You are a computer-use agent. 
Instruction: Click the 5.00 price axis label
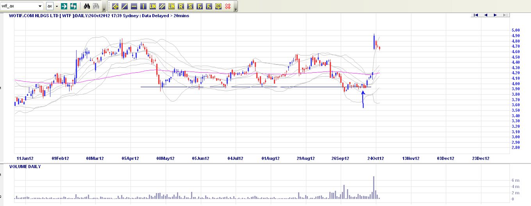pos(516,30)
